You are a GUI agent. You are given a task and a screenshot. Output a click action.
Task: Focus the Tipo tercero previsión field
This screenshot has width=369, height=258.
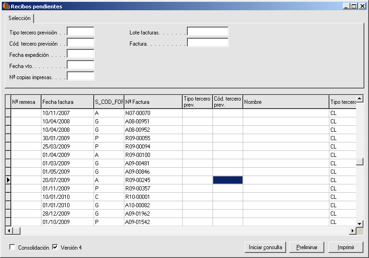tap(81, 32)
